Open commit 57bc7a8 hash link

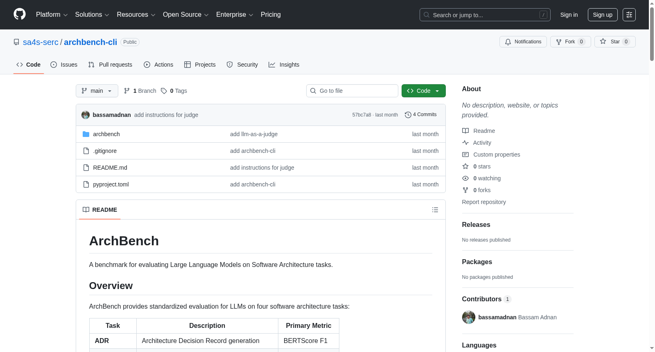(x=361, y=115)
